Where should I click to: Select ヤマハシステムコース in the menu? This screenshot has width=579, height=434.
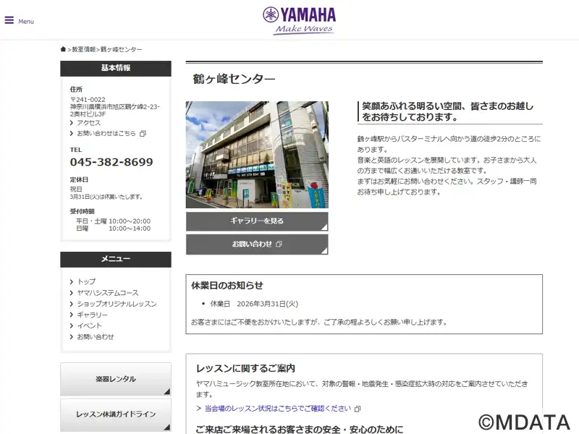107,293
